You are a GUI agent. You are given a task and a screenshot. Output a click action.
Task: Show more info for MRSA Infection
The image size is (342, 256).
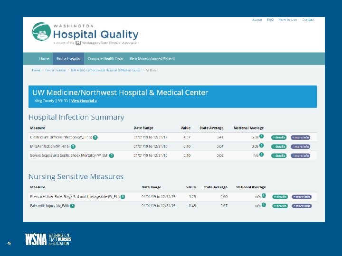300,146
